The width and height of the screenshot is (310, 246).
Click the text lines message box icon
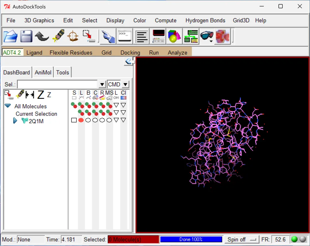click(141, 36)
